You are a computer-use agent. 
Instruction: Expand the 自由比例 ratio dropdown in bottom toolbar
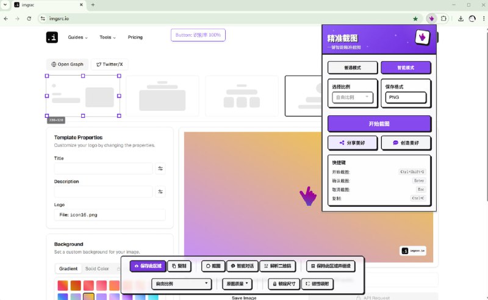[182, 284]
